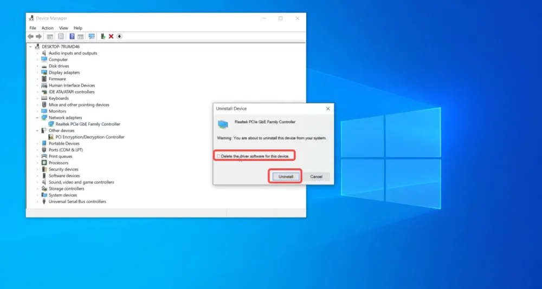Select the Keyboards category icon
Viewport: 542px width, 289px height.
(x=44, y=98)
